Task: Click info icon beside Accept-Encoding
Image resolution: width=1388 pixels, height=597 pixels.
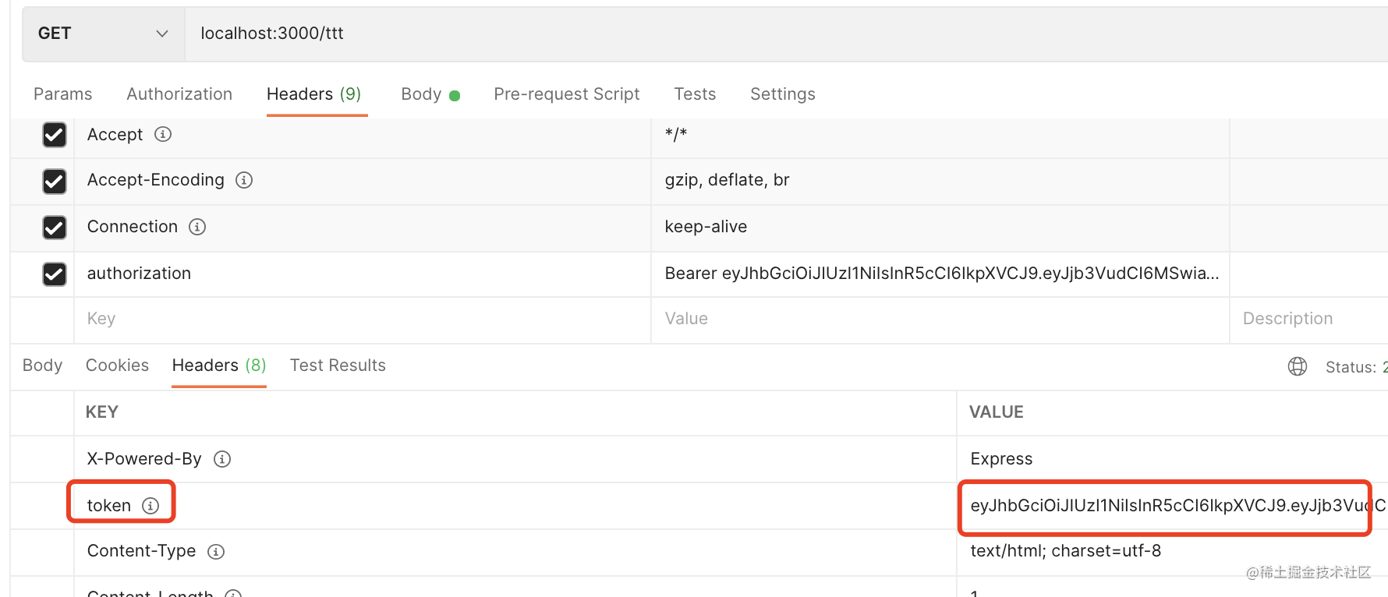Action: click(244, 180)
